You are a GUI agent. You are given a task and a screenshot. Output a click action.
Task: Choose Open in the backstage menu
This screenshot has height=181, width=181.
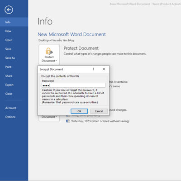coord(14,40)
